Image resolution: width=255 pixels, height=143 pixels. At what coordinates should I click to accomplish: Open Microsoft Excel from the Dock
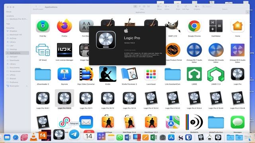153,137
